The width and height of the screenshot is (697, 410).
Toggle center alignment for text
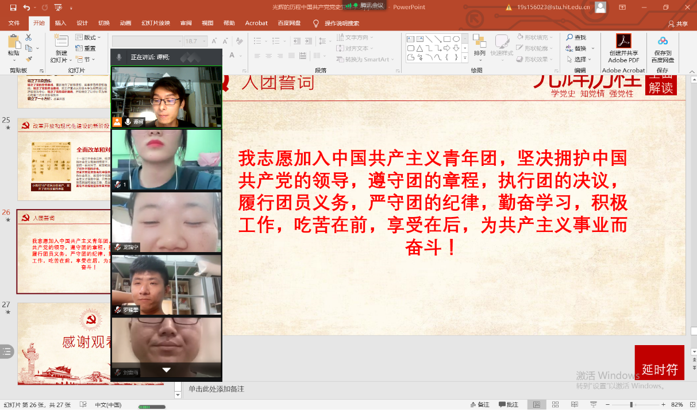click(x=267, y=55)
